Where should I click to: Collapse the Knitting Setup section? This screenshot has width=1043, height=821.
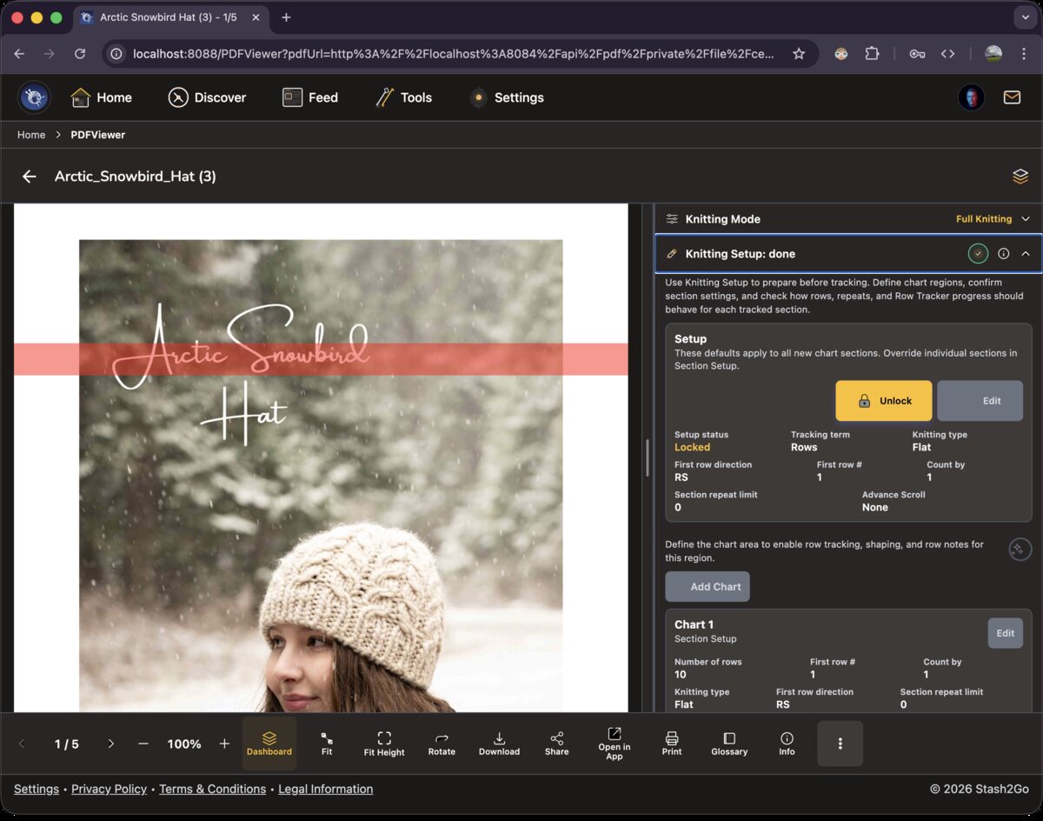1025,253
